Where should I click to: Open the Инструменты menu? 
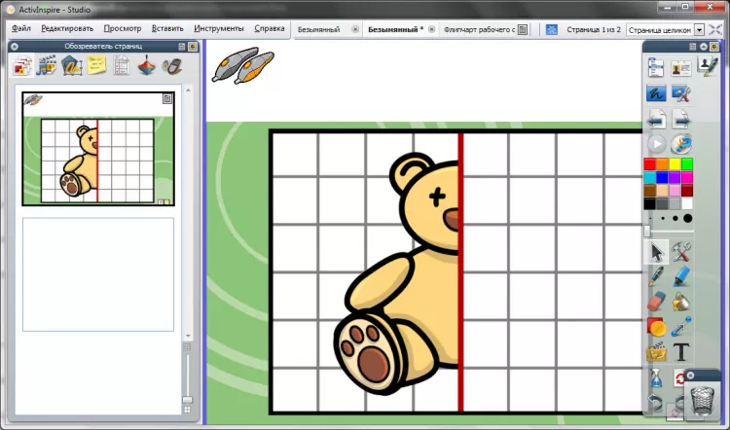pyautogui.click(x=219, y=29)
